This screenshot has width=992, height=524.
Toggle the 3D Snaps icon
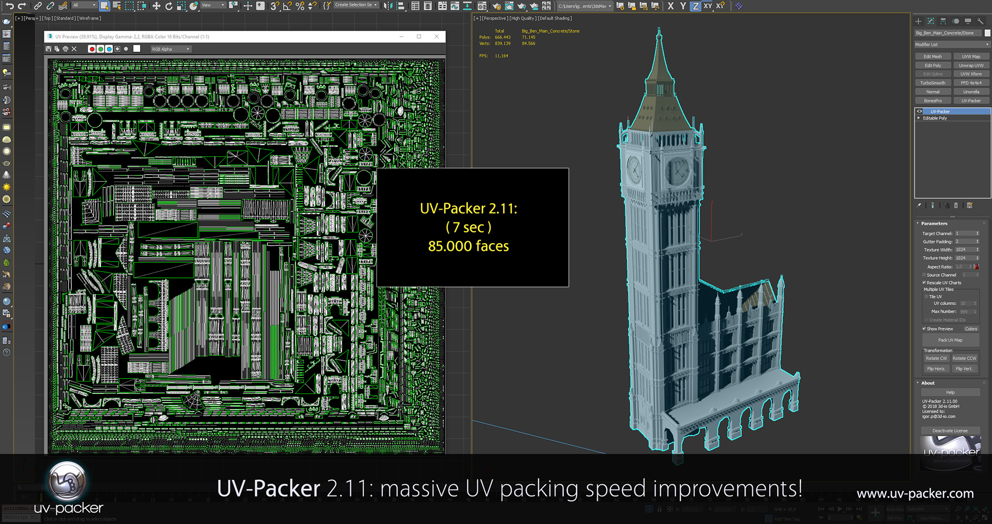point(274,6)
